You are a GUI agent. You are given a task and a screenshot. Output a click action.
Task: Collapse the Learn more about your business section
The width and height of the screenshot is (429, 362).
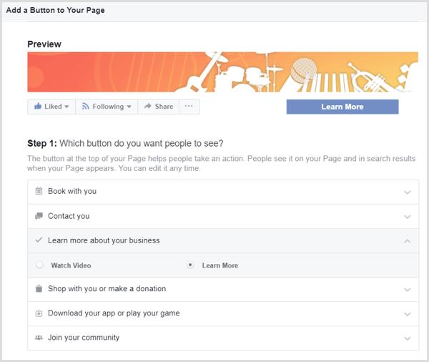pos(408,241)
